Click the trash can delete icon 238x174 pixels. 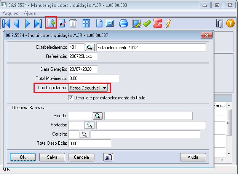pos(73,23)
